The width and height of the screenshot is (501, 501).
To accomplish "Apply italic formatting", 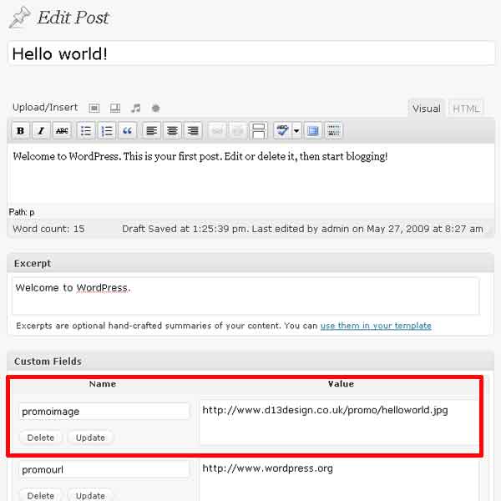I will click(x=40, y=130).
